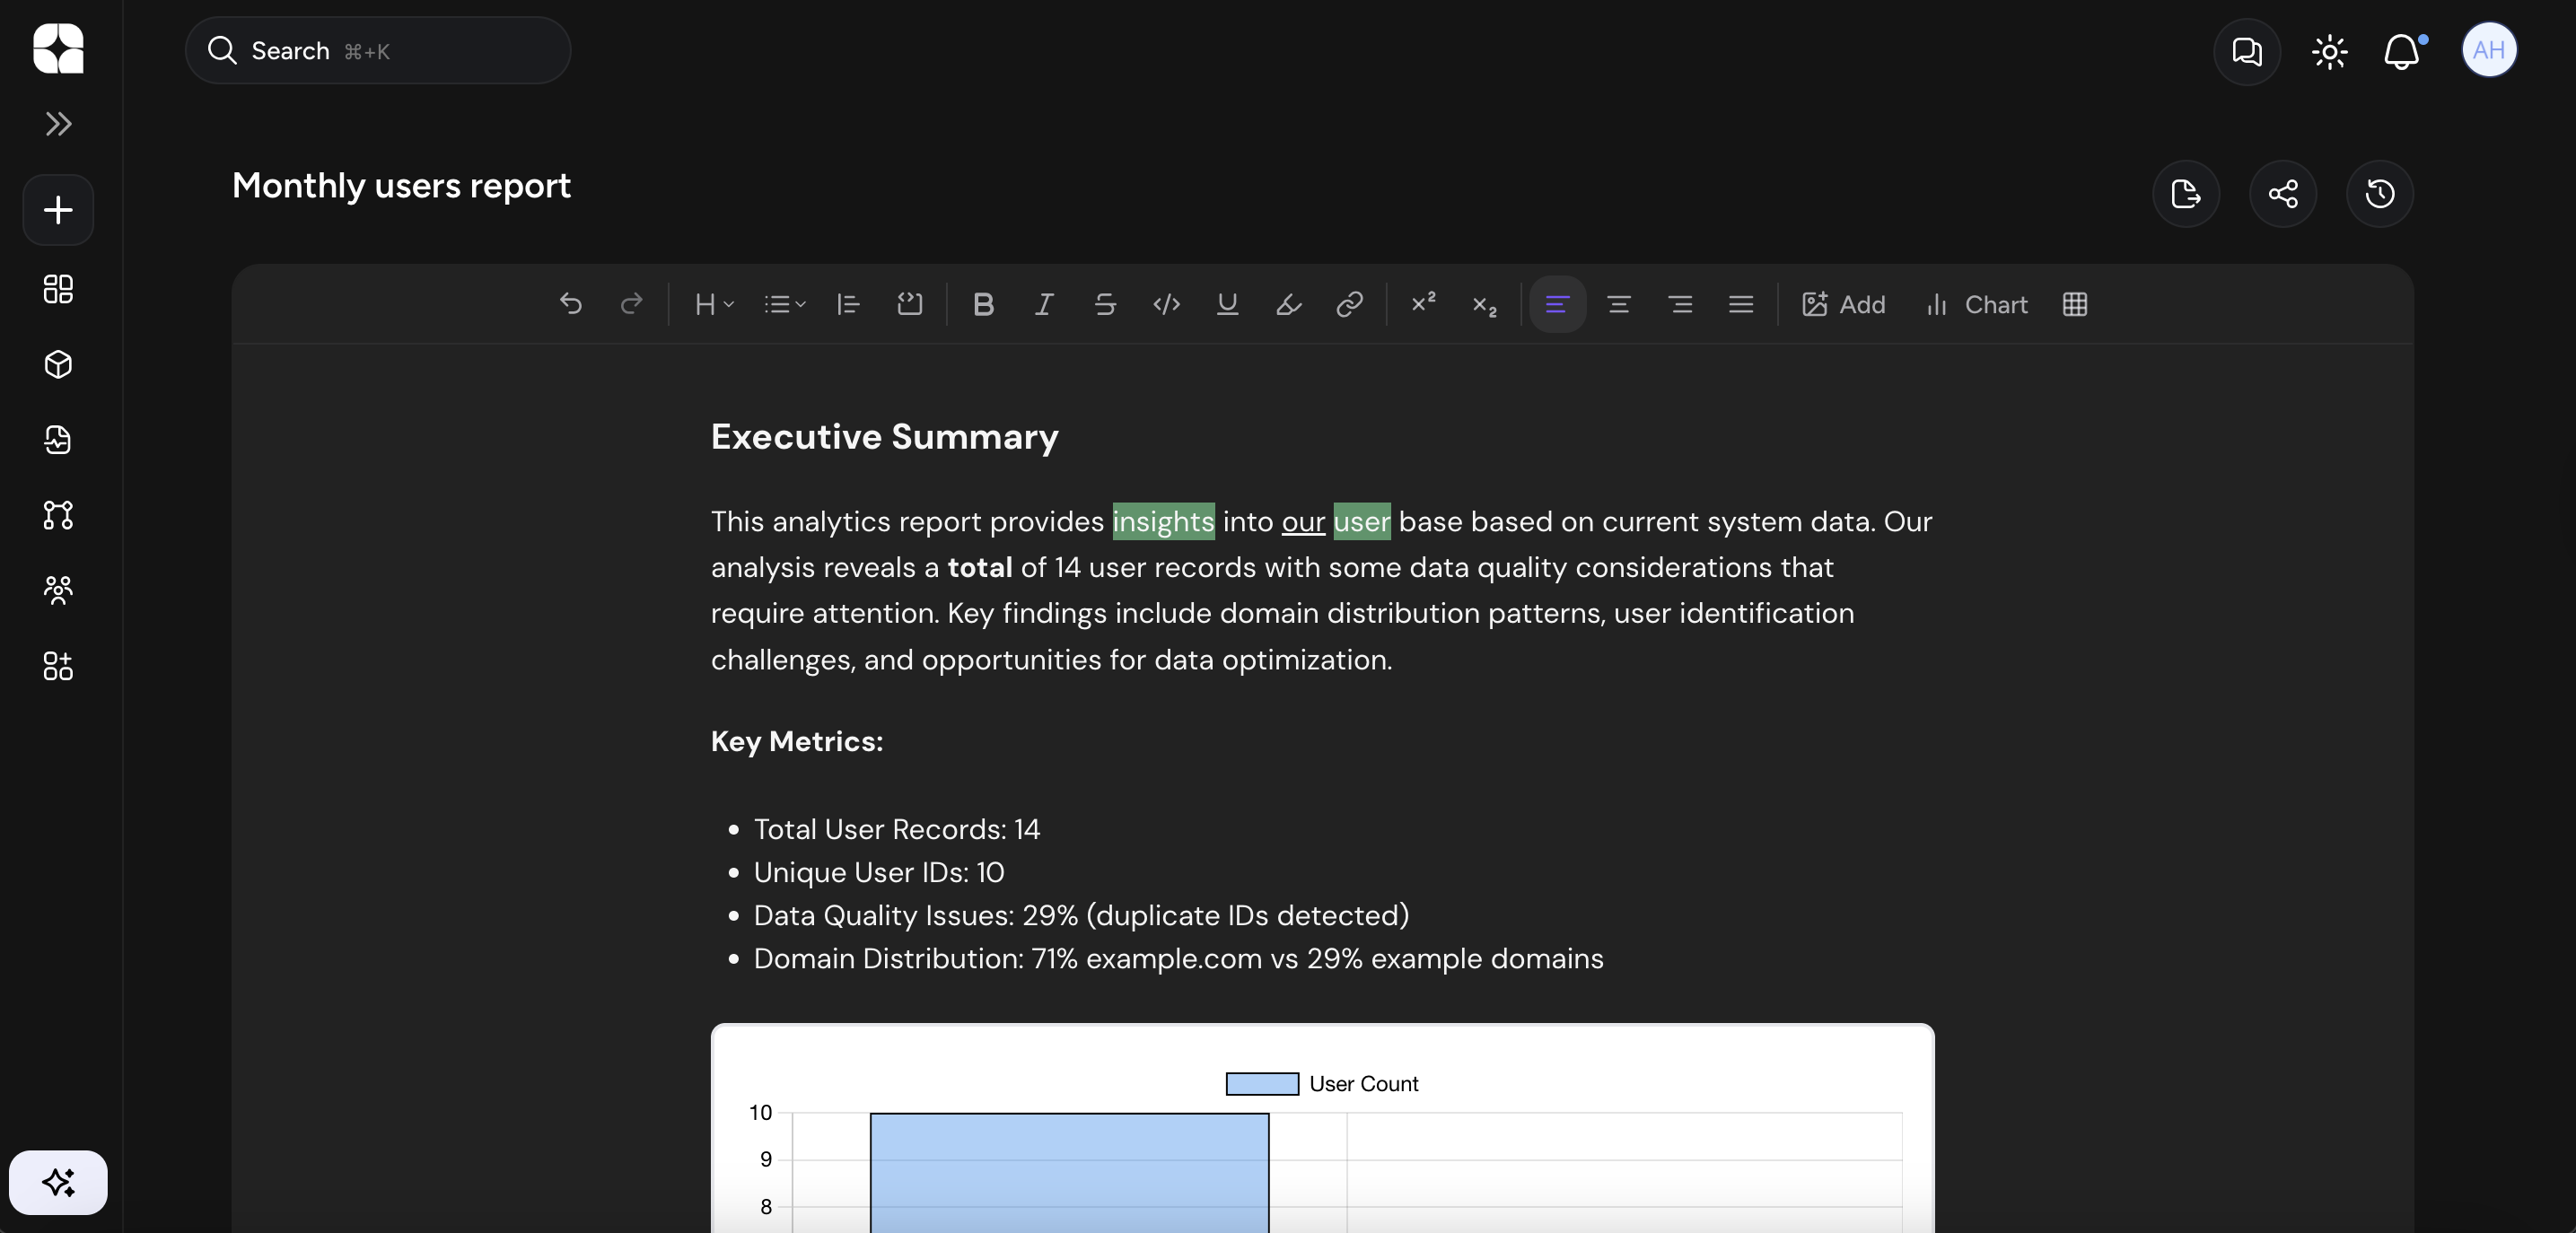The image size is (2576, 1233).
Task: Open the heading style dropdown
Action: pos(712,304)
